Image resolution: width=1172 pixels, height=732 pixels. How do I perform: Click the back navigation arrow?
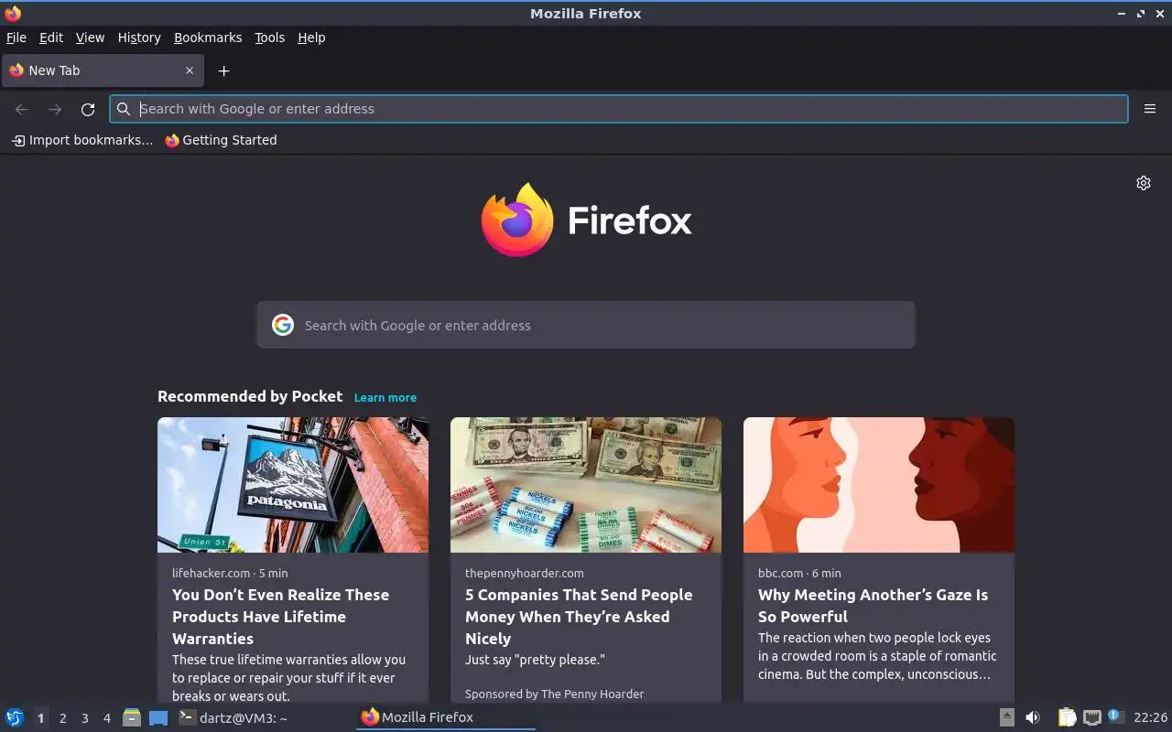(22, 109)
